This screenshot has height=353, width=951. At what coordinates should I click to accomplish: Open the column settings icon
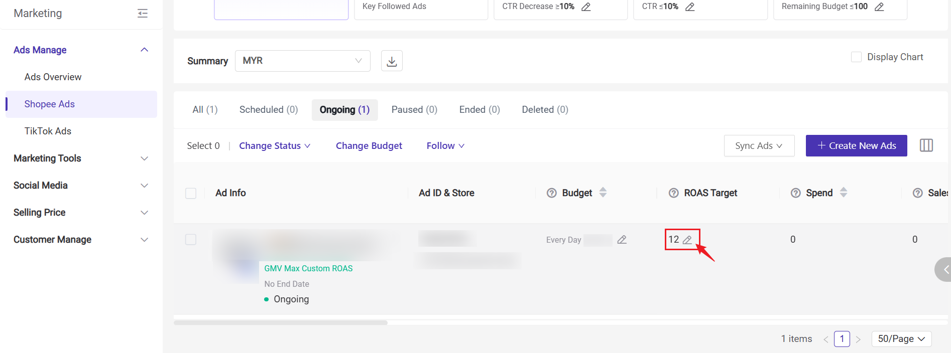click(x=926, y=145)
